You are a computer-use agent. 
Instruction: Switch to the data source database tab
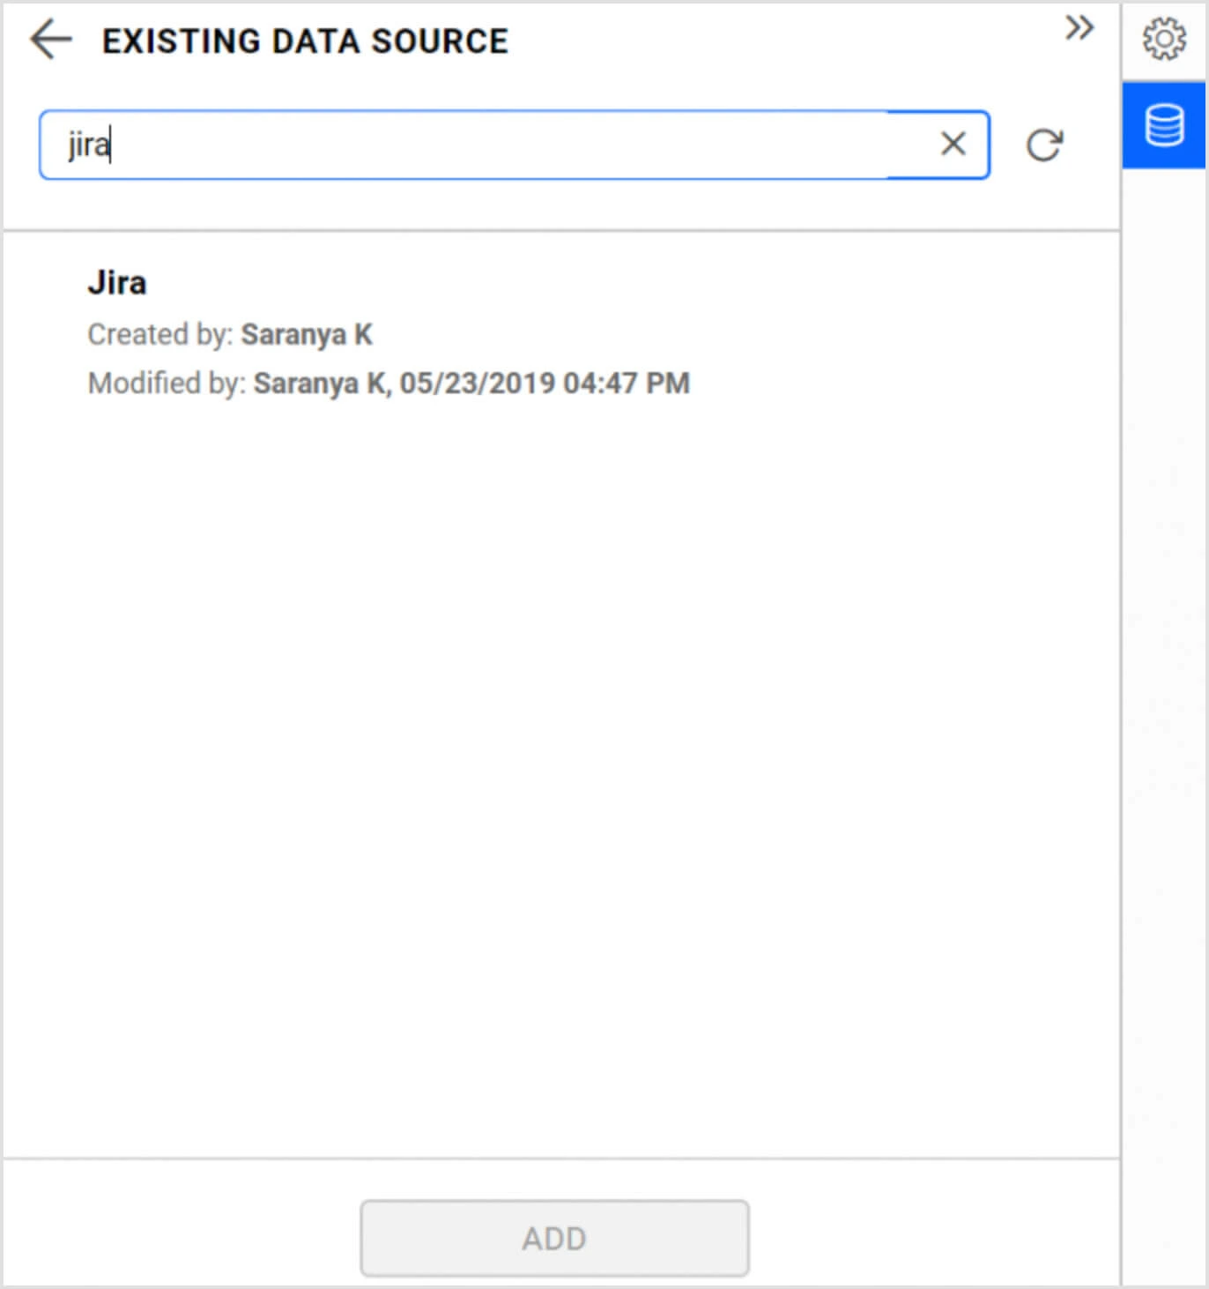coord(1164,125)
